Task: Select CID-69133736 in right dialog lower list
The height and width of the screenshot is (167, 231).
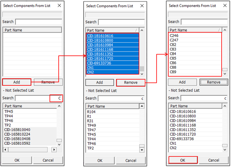Action: (182, 139)
